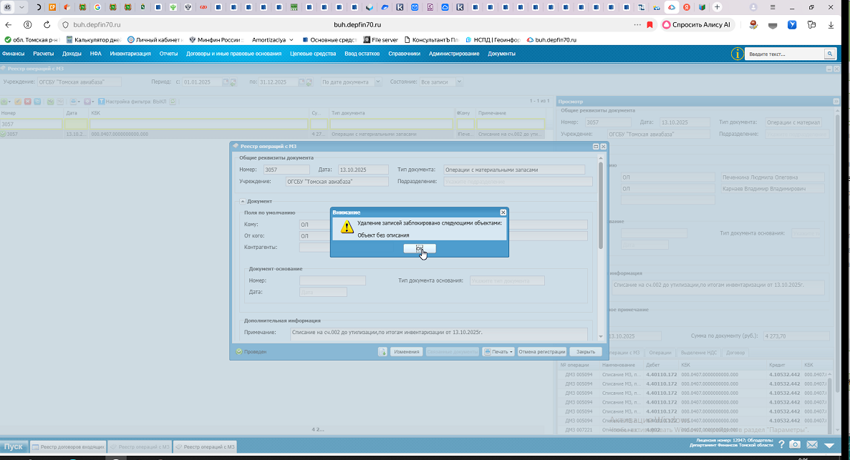
Task: Open the НФА menu
Action: click(x=96, y=54)
